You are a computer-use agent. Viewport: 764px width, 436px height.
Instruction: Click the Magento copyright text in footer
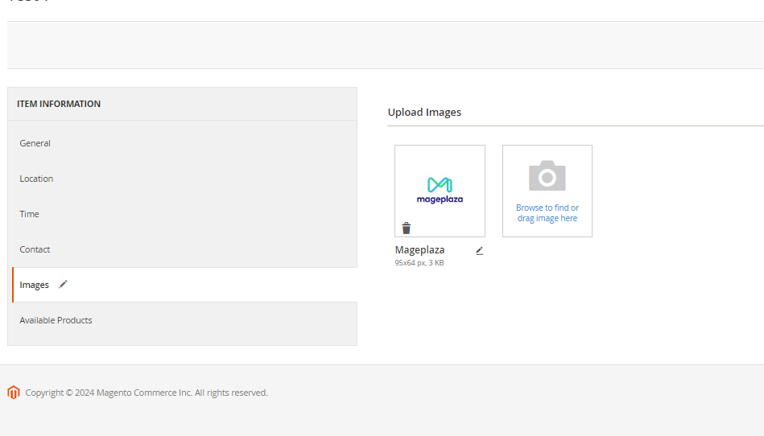pos(147,393)
